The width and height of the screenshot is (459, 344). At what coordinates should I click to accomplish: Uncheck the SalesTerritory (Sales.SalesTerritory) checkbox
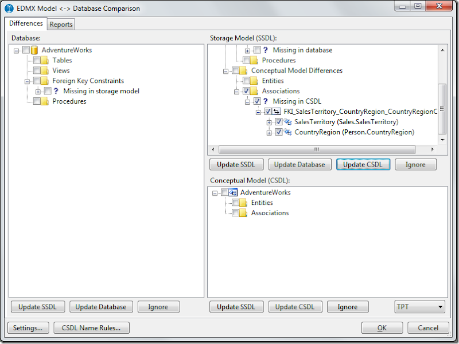click(x=279, y=122)
